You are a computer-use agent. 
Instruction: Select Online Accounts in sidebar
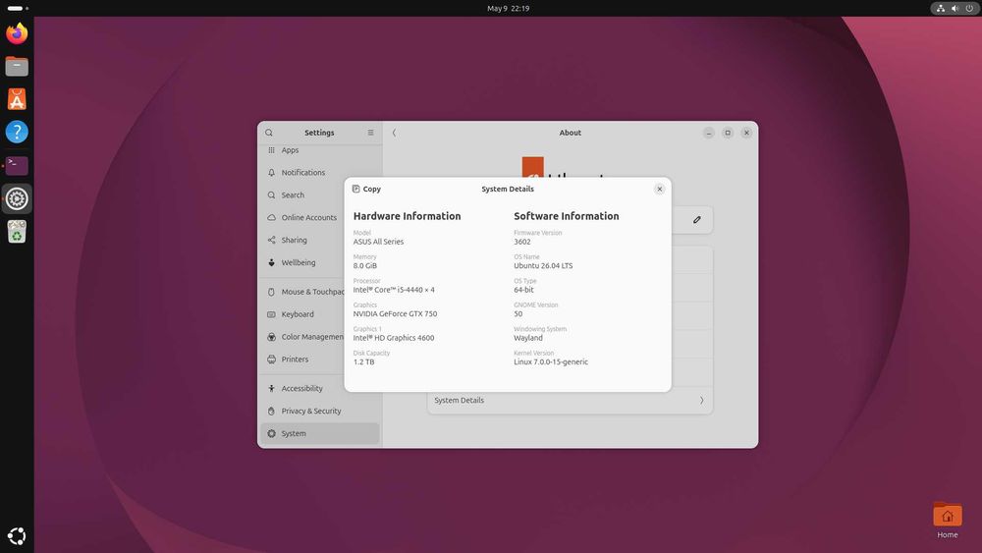[x=319, y=217]
